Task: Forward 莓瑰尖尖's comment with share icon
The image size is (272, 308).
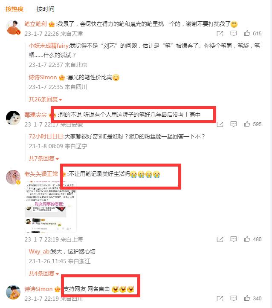Action: pos(220,124)
